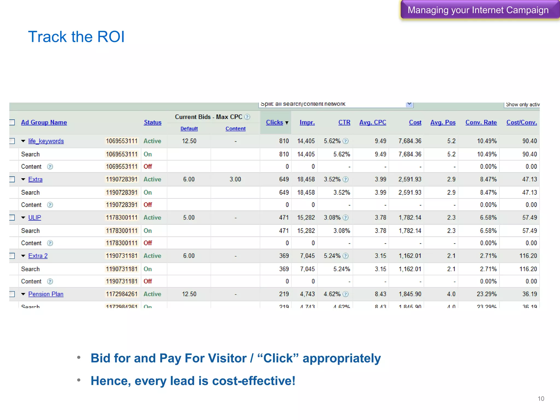Click help icon next to Max CPC header

[247, 117]
